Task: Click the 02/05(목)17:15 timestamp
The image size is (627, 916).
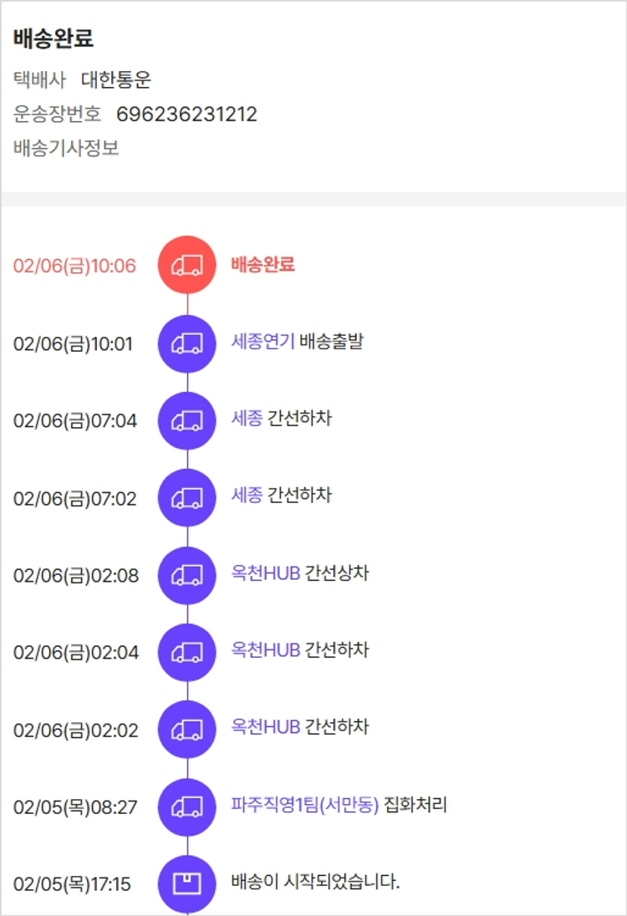Action: tap(72, 884)
